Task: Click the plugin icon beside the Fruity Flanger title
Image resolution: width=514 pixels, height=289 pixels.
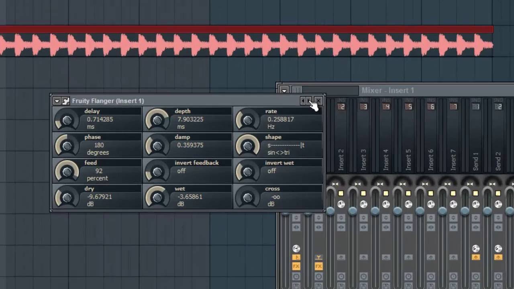Action: tap(65, 101)
